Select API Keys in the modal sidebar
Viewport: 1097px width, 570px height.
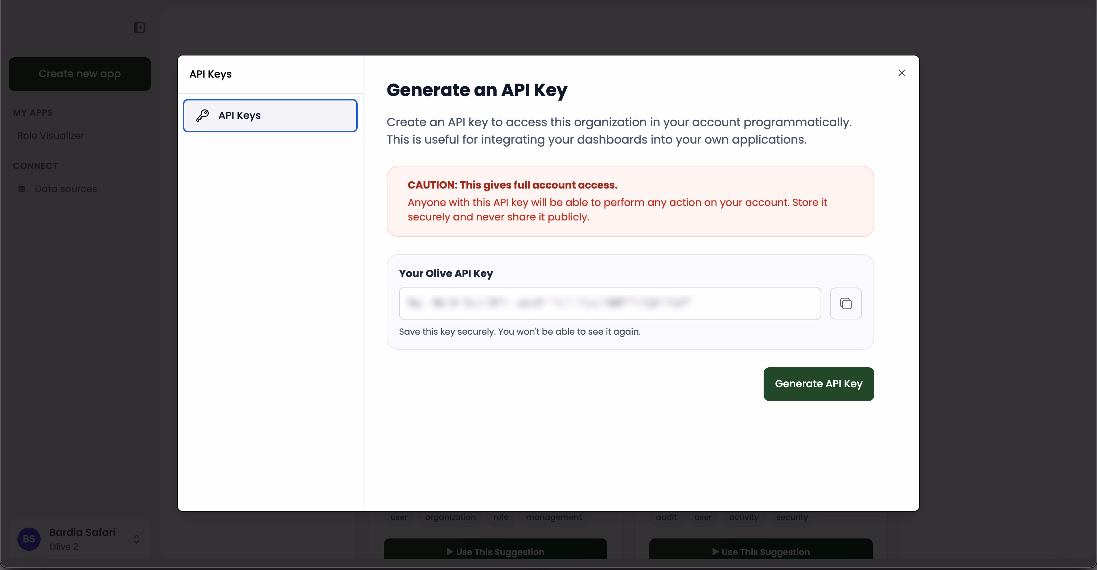270,115
